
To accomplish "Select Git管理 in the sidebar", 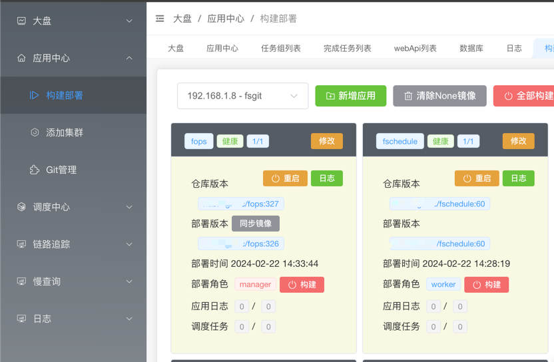I will [73, 170].
